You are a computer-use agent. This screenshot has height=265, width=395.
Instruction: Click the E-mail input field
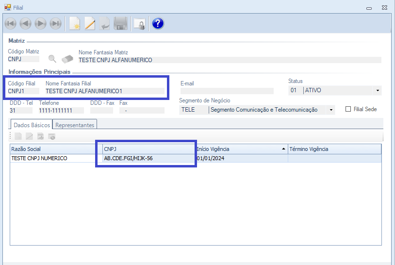coord(227,91)
